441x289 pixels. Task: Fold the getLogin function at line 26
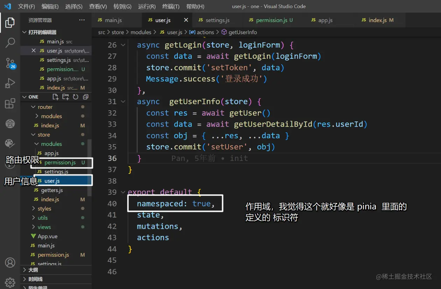point(123,45)
